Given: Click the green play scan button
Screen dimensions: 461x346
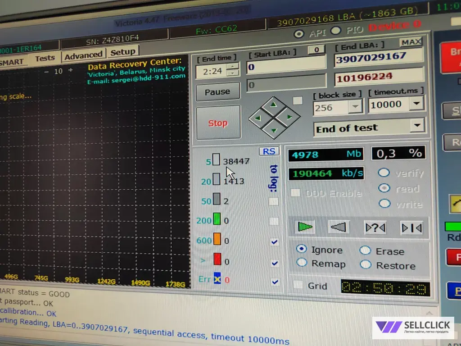Looking at the screenshot, I should [305, 227].
